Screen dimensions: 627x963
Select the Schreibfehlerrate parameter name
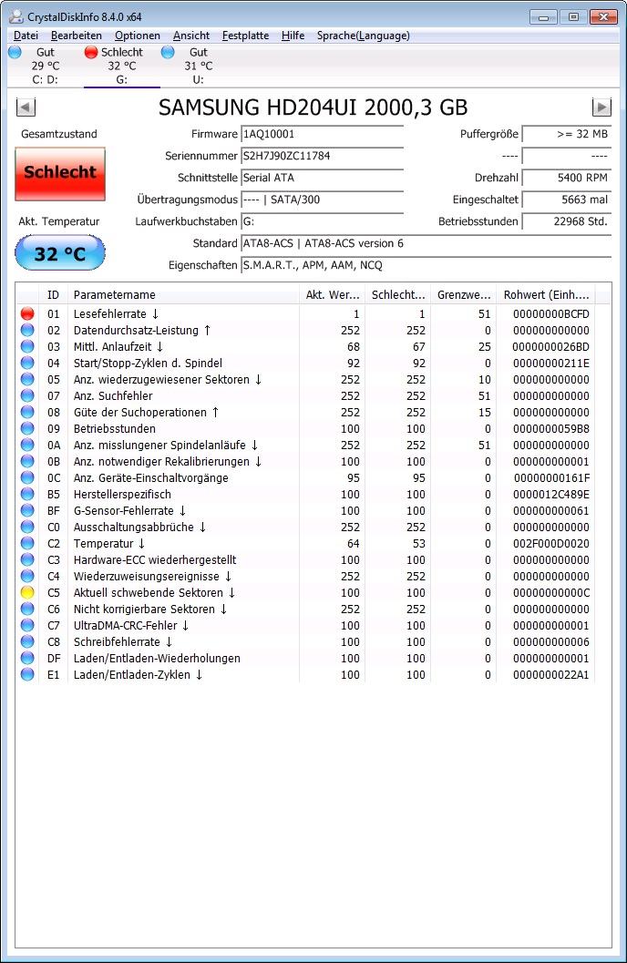[x=123, y=641]
